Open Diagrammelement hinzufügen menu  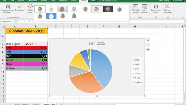coord(8,8)
